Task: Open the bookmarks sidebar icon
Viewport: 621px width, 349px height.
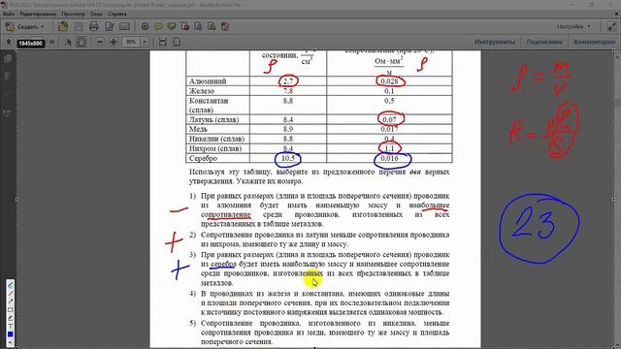Action: coord(8,77)
